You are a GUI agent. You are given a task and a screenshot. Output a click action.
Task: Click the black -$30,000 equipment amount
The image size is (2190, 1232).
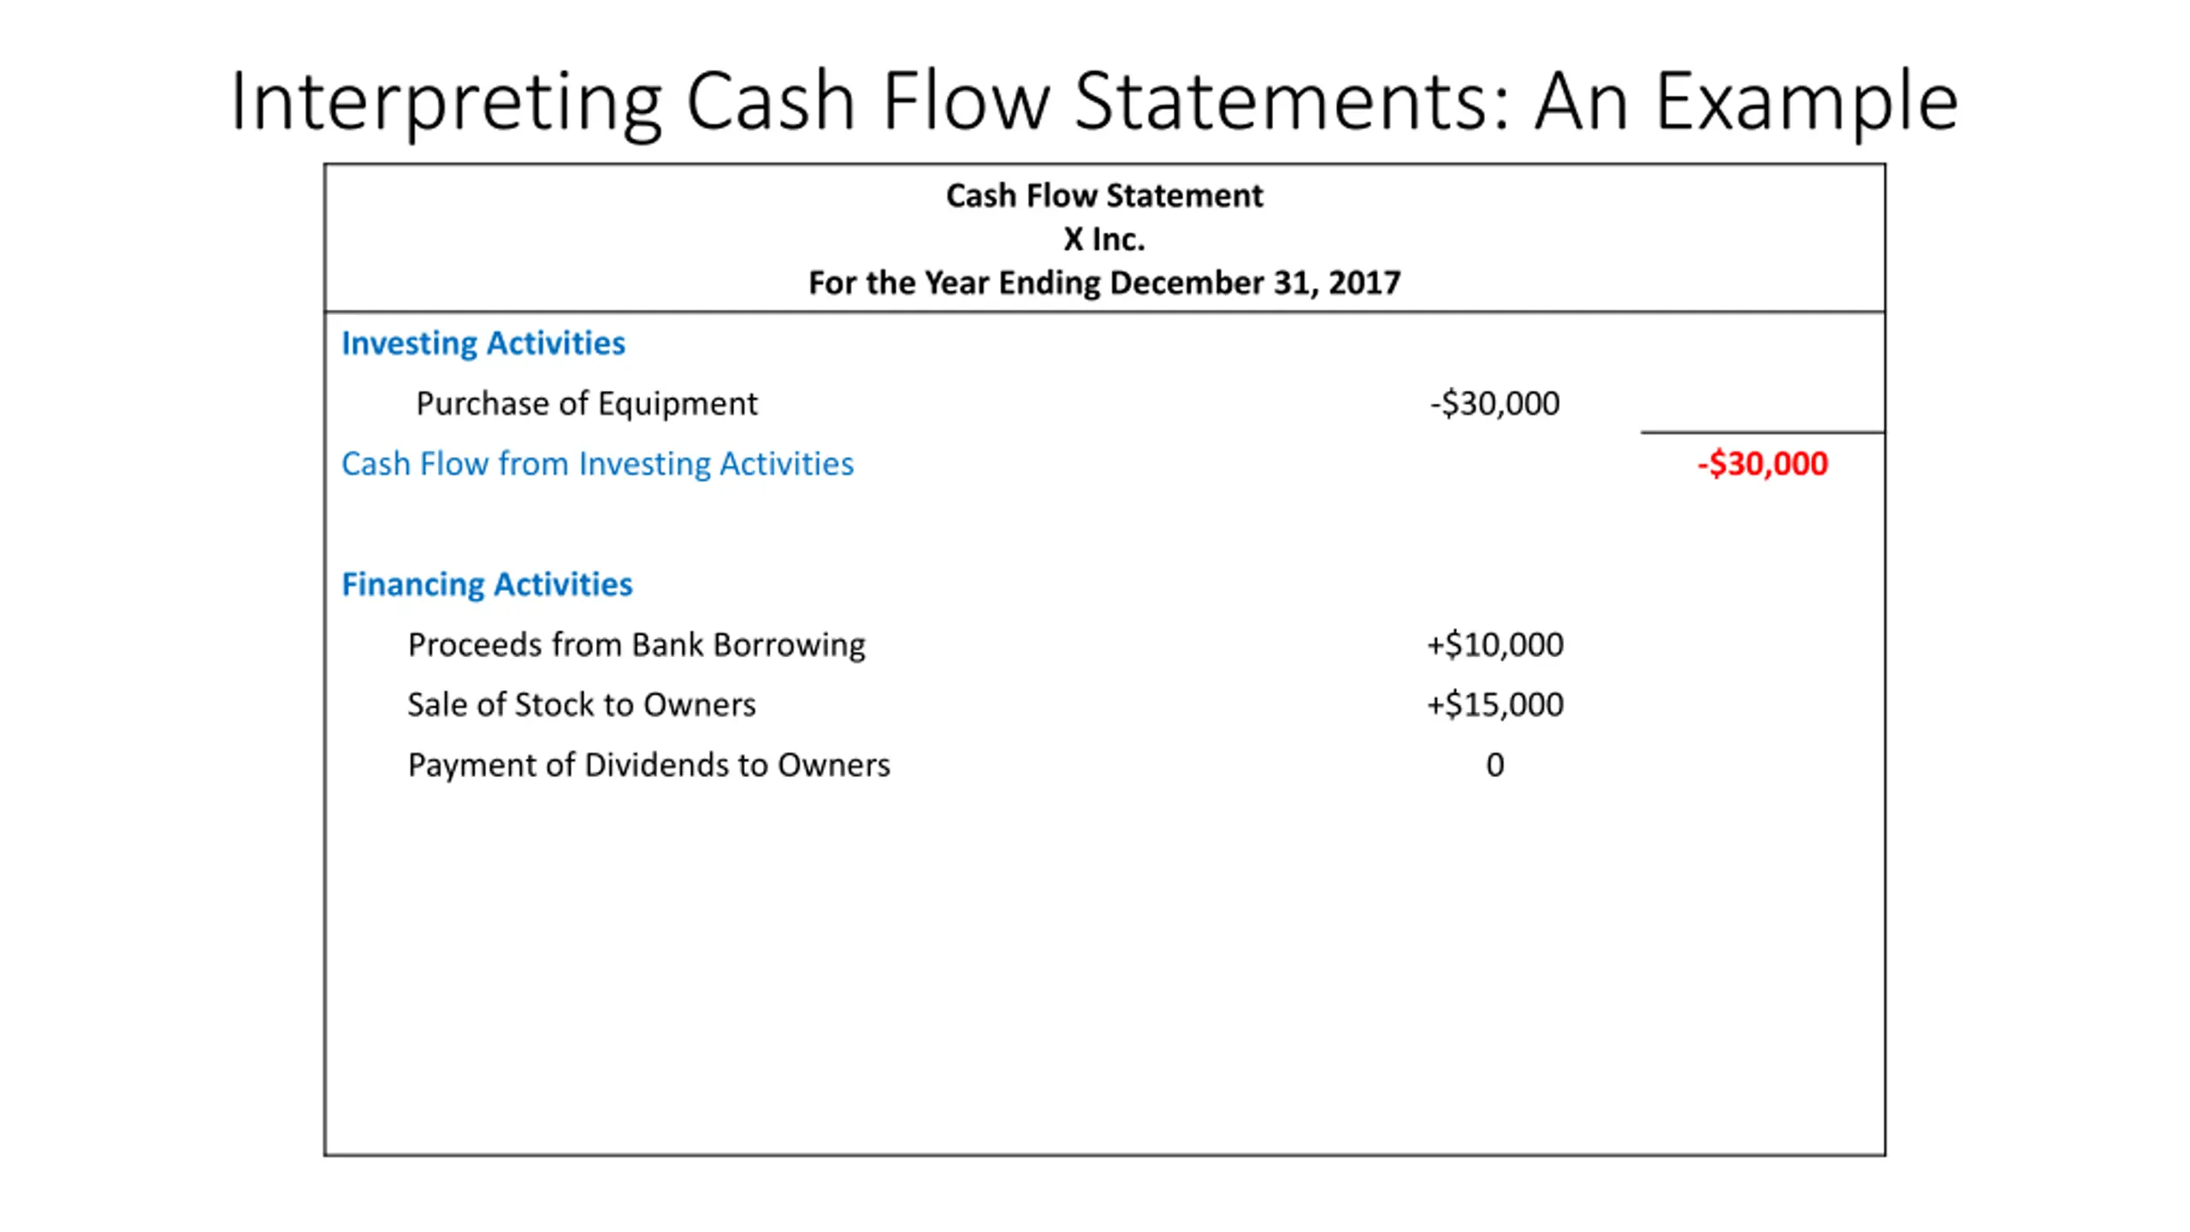pyautogui.click(x=1495, y=403)
